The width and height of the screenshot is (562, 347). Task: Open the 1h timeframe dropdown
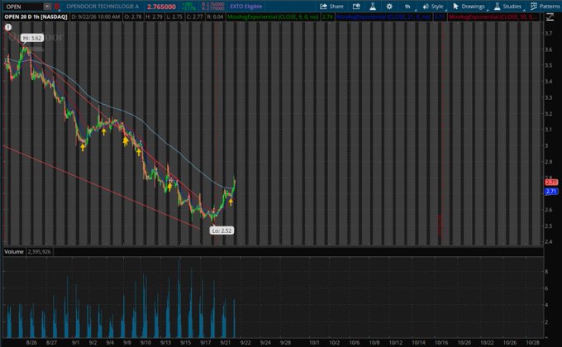click(407, 7)
